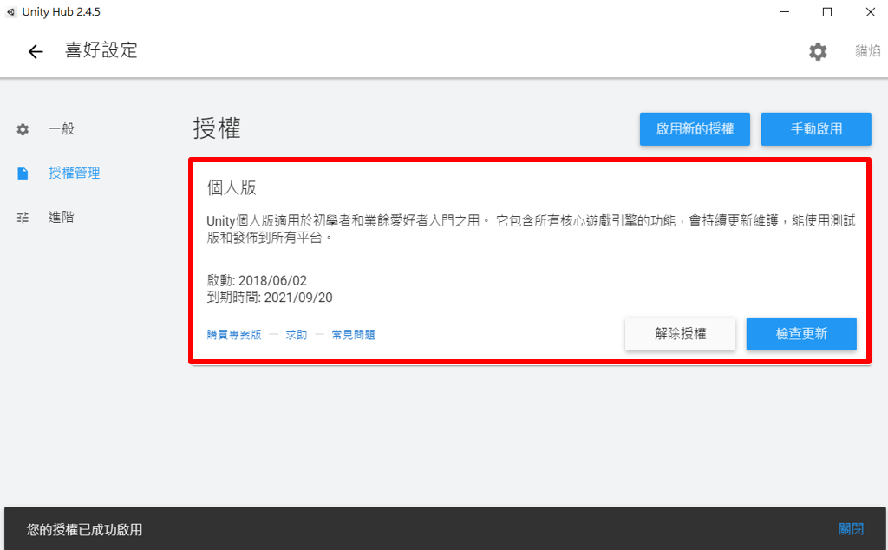Open the 常見問題 link
This screenshot has height=550, width=888.
coord(354,335)
